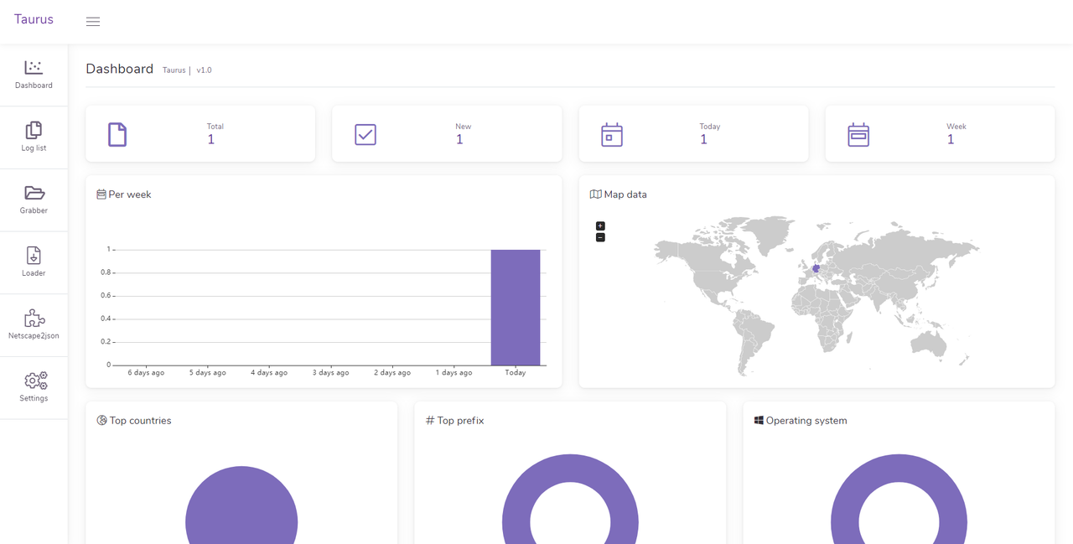Click the Week count value
The image size is (1073, 544).
pyautogui.click(x=951, y=140)
